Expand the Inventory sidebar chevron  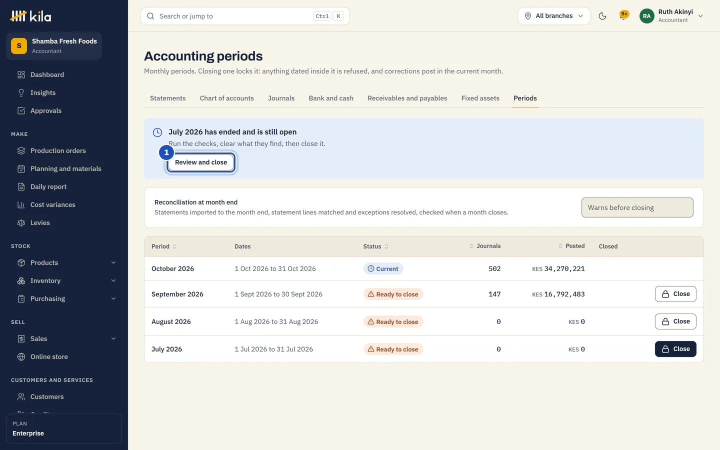113,280
